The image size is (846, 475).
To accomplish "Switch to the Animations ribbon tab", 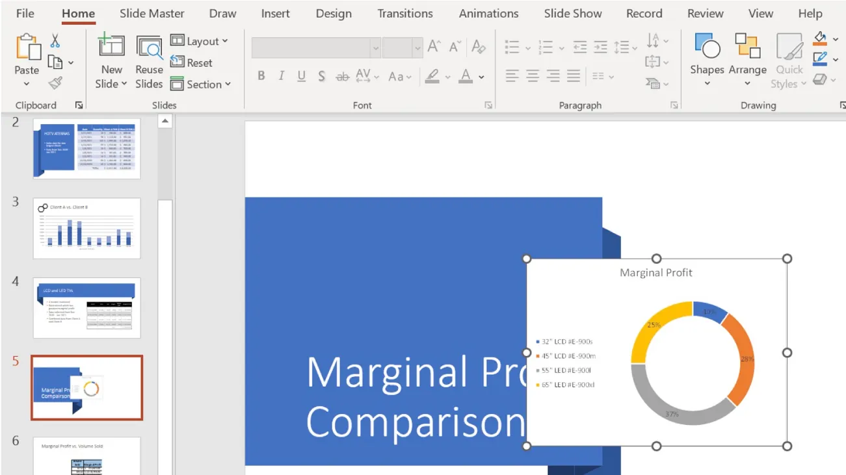I will 488,13.
